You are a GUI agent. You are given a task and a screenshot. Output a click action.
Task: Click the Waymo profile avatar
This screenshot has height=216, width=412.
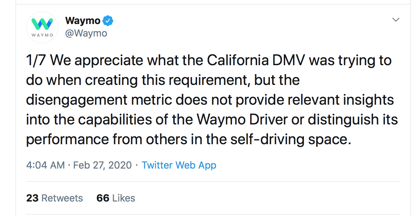click(x=42, y=27)
